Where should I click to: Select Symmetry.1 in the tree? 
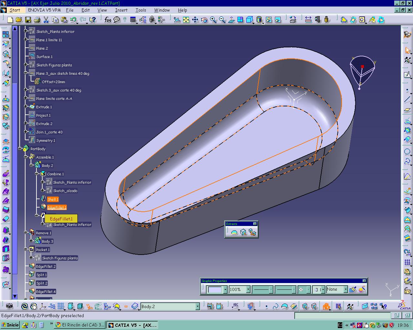tap(45, 140)
